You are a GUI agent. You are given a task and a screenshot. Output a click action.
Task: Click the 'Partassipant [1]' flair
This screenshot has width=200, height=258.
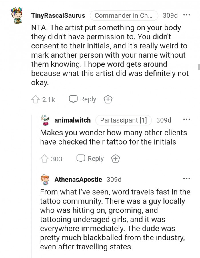(123, 120)
